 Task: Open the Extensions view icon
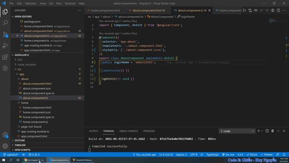click(x=5, y=57)
